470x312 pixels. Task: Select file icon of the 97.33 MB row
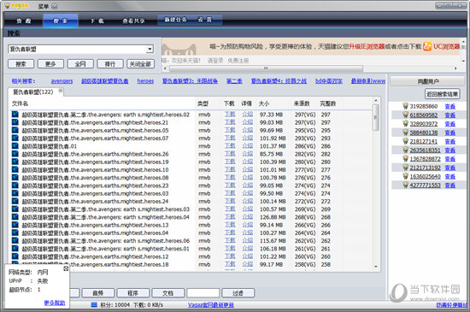click(x=15, y=115)
